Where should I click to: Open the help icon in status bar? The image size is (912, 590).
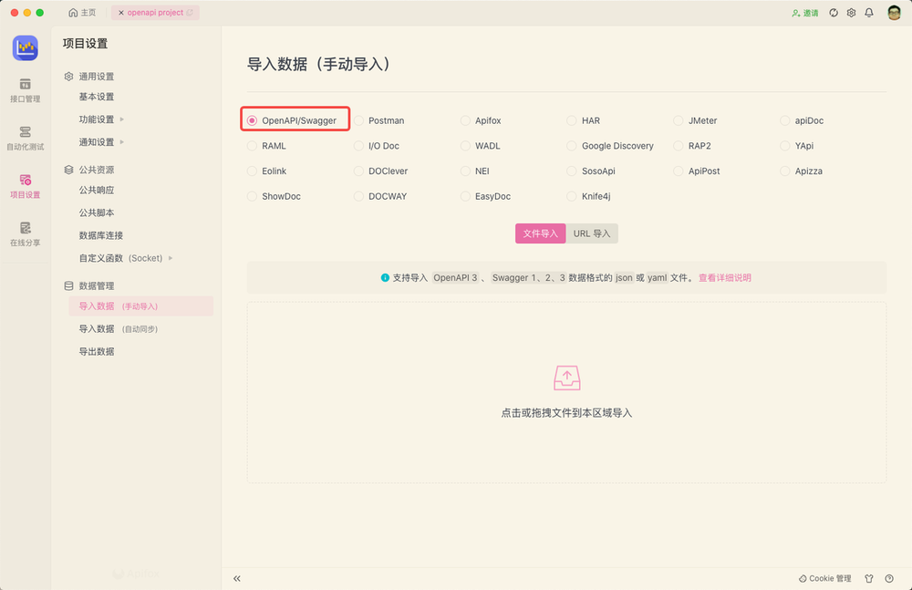tap(888, 578)
